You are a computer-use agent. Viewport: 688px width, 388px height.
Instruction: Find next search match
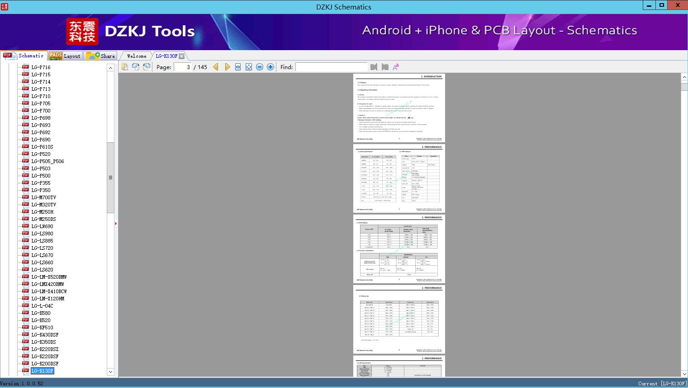385,67
